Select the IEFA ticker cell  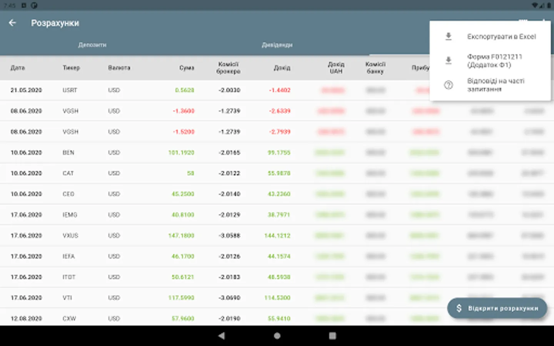[x=68, y=256]
